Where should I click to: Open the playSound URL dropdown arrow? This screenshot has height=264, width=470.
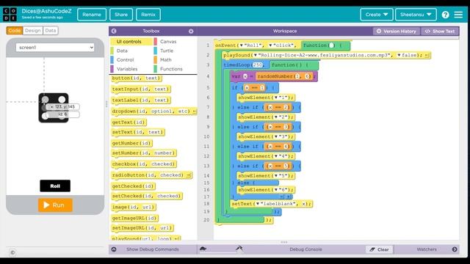click(256, 56)
